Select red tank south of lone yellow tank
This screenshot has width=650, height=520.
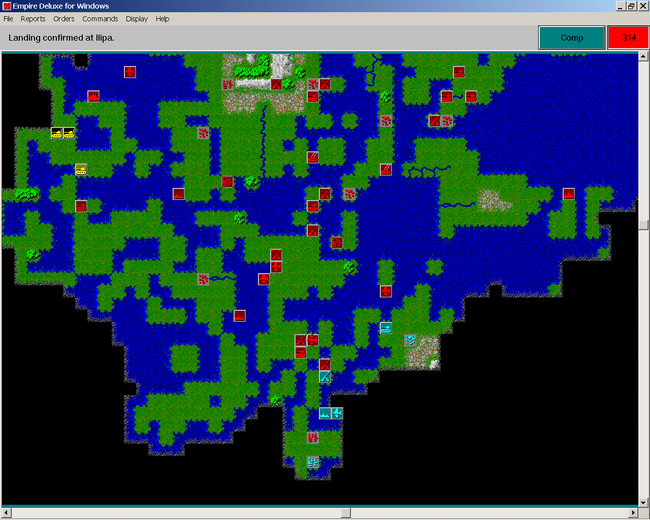pyautogui.click(x=81, y=206)
